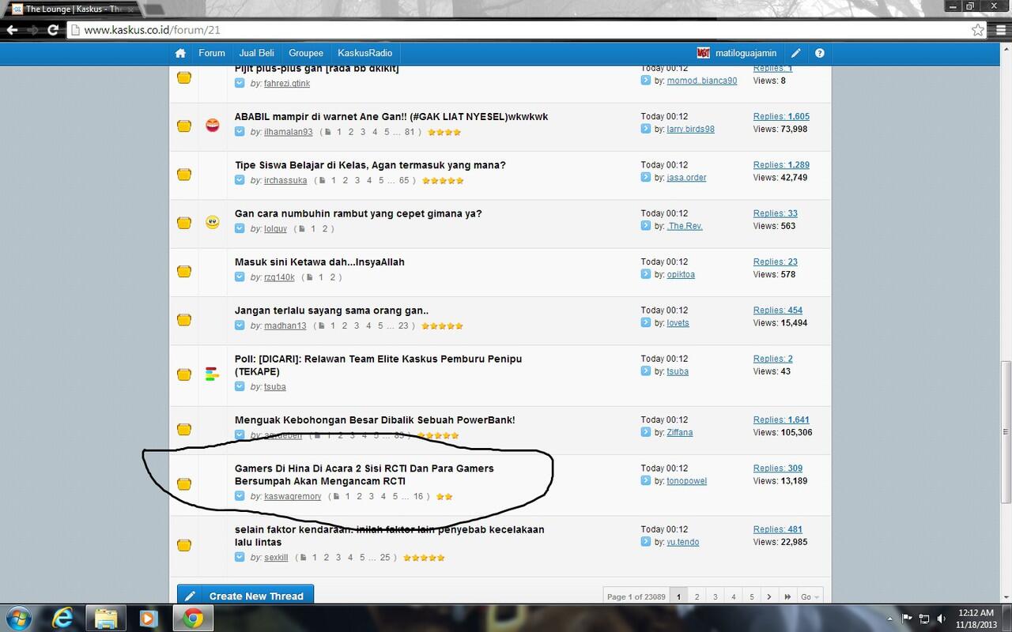Expand preview of selain faktor kendaraan thread
This screenshot has width=1012, height=632.
click(x=240, y=557)
